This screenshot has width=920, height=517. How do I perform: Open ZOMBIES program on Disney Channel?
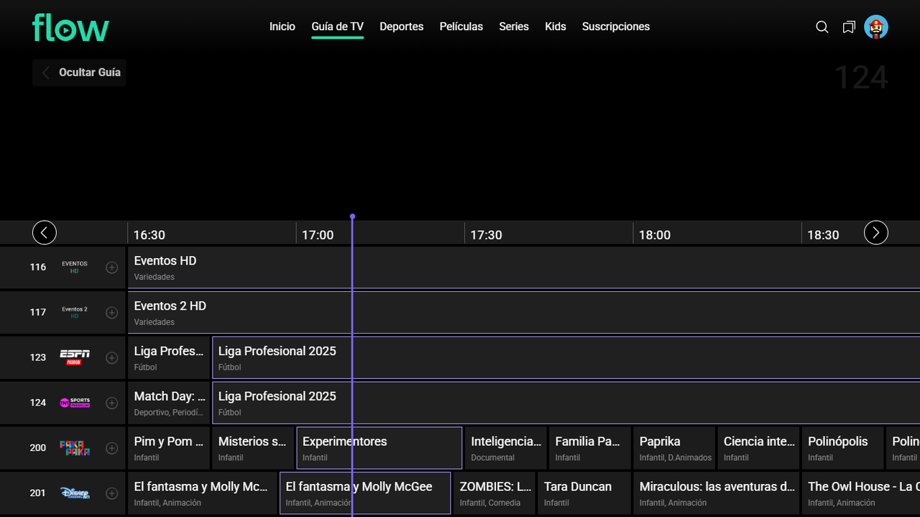pos(494,493)
